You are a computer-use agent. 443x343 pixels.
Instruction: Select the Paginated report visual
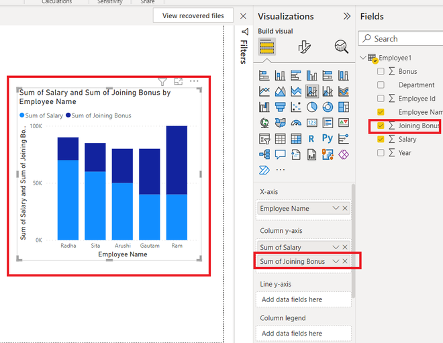pos(312,155)
